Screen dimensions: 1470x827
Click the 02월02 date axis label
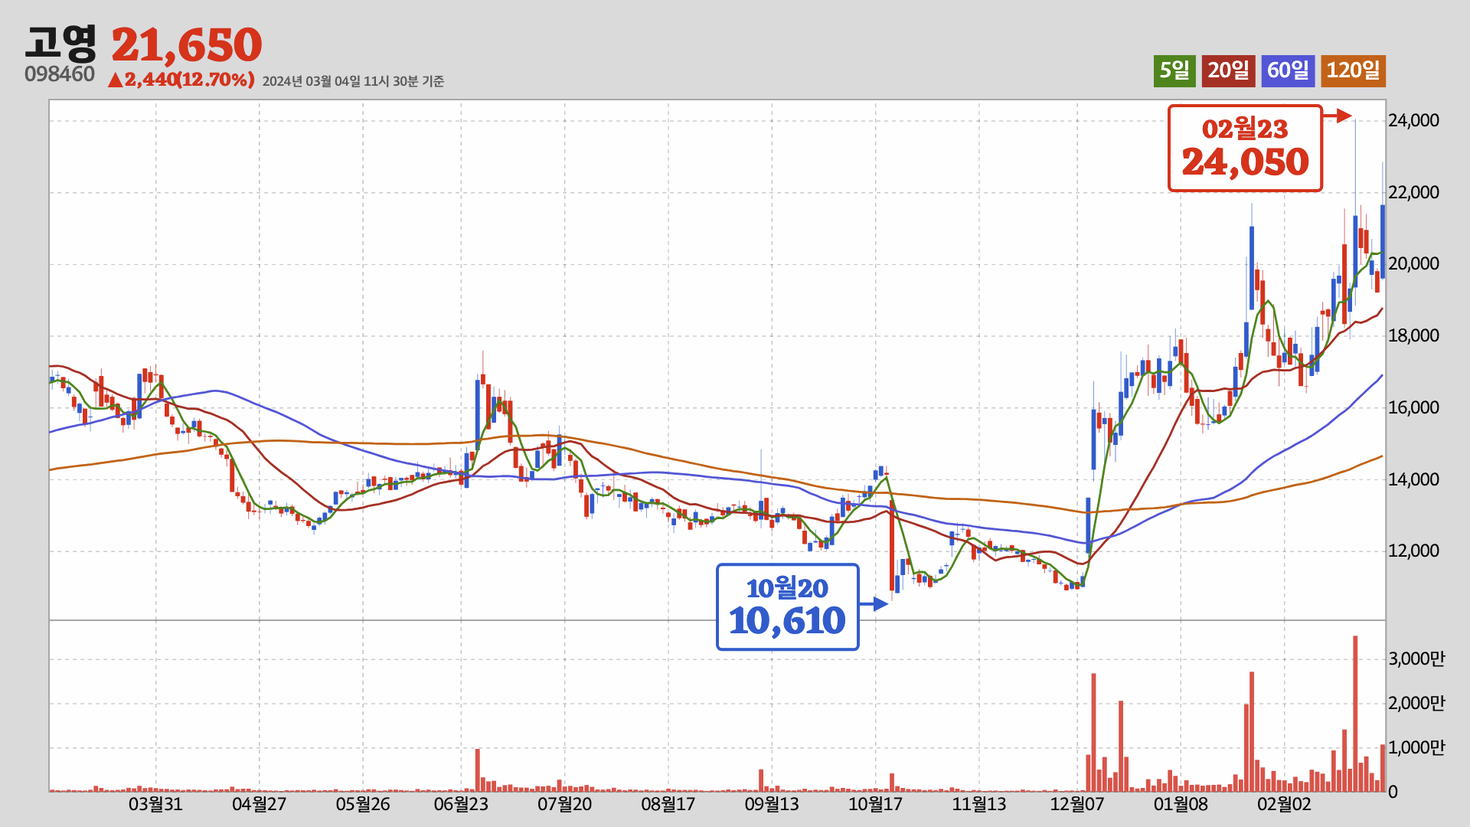click(x=1284, y=804)
